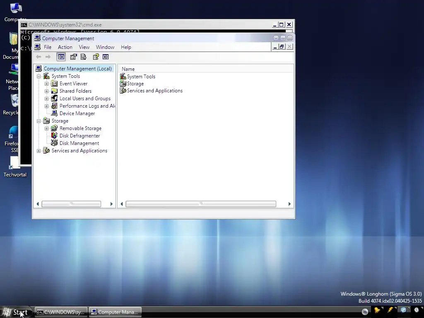Viewport: 424px width, 318px height.
Task: Click the blue swirl tray icon
Action: point(403,310)
